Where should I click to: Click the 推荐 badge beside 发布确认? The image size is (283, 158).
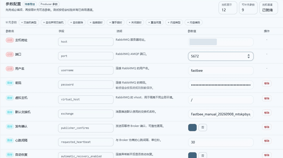[10, 126]
